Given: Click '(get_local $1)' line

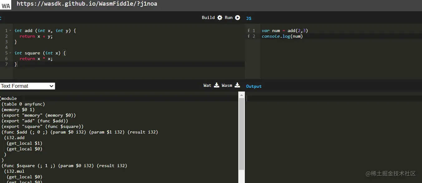Looking at the screenshot, I should pyautogui.click(x=24, y=143).
